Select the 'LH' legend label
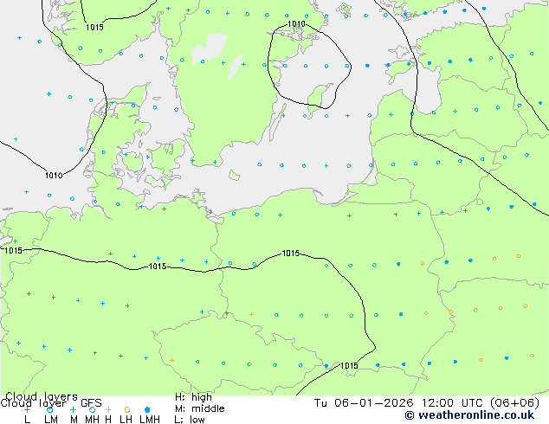 click(x=126, y=419)
